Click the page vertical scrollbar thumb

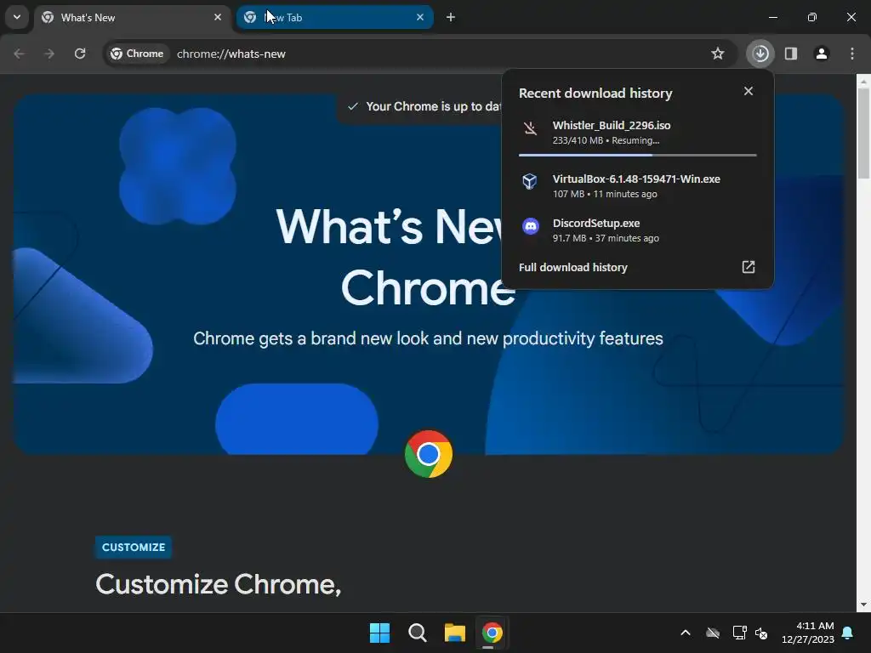point(863,133)
